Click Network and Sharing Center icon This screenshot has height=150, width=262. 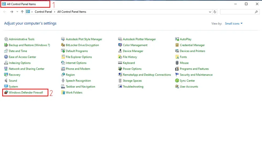point(6,69)
